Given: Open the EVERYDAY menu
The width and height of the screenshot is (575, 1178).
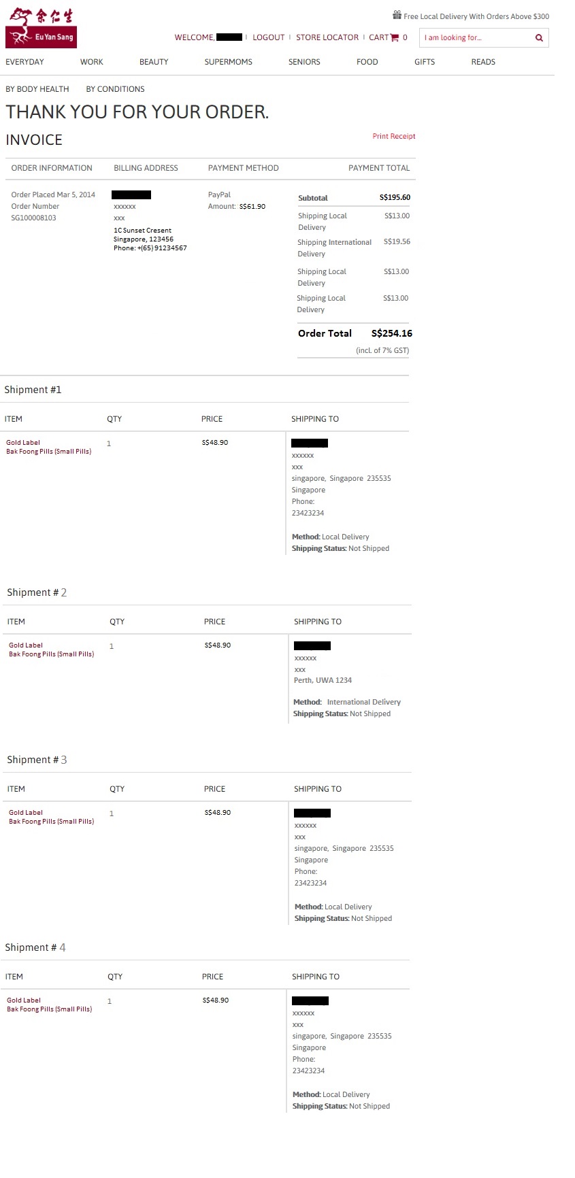Looking at the screenshot, I should pyautogui.click(x=24, y=62).
